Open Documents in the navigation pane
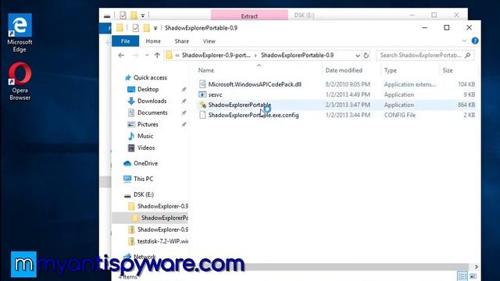 pos(152,112)
